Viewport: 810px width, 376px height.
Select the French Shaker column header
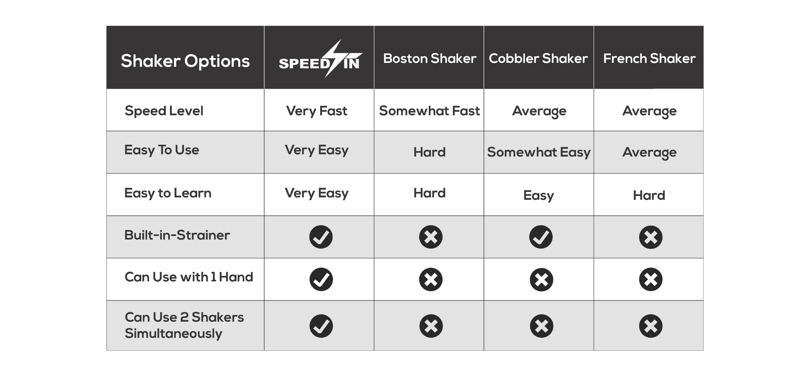coord(649,59)
